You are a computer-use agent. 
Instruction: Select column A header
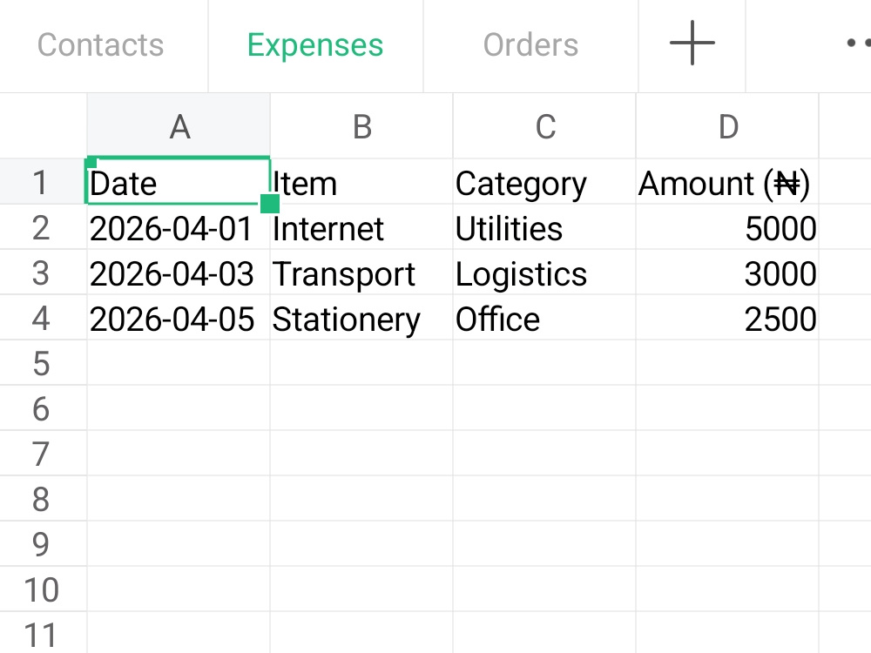point(179,126)
